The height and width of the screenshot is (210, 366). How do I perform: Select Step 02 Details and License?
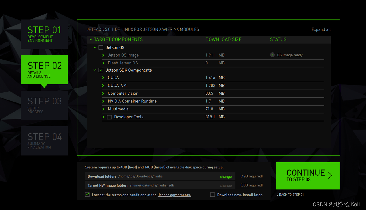44,70
